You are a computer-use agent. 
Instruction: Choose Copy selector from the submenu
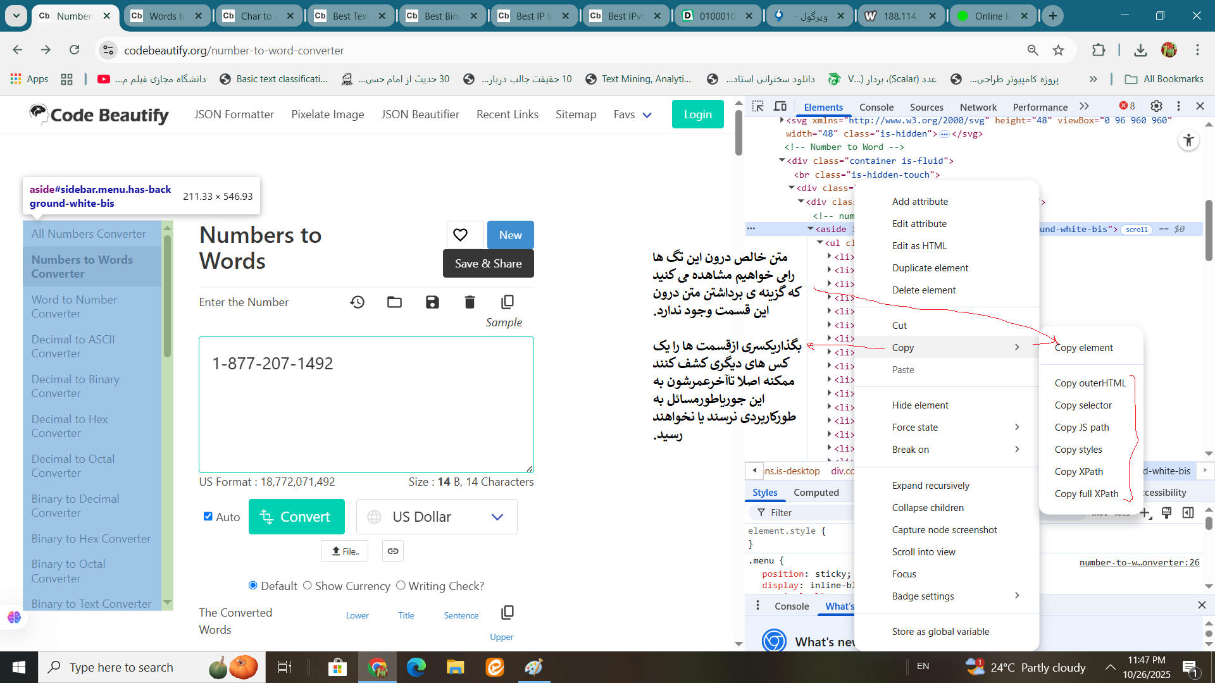(x=1083, y=405)
